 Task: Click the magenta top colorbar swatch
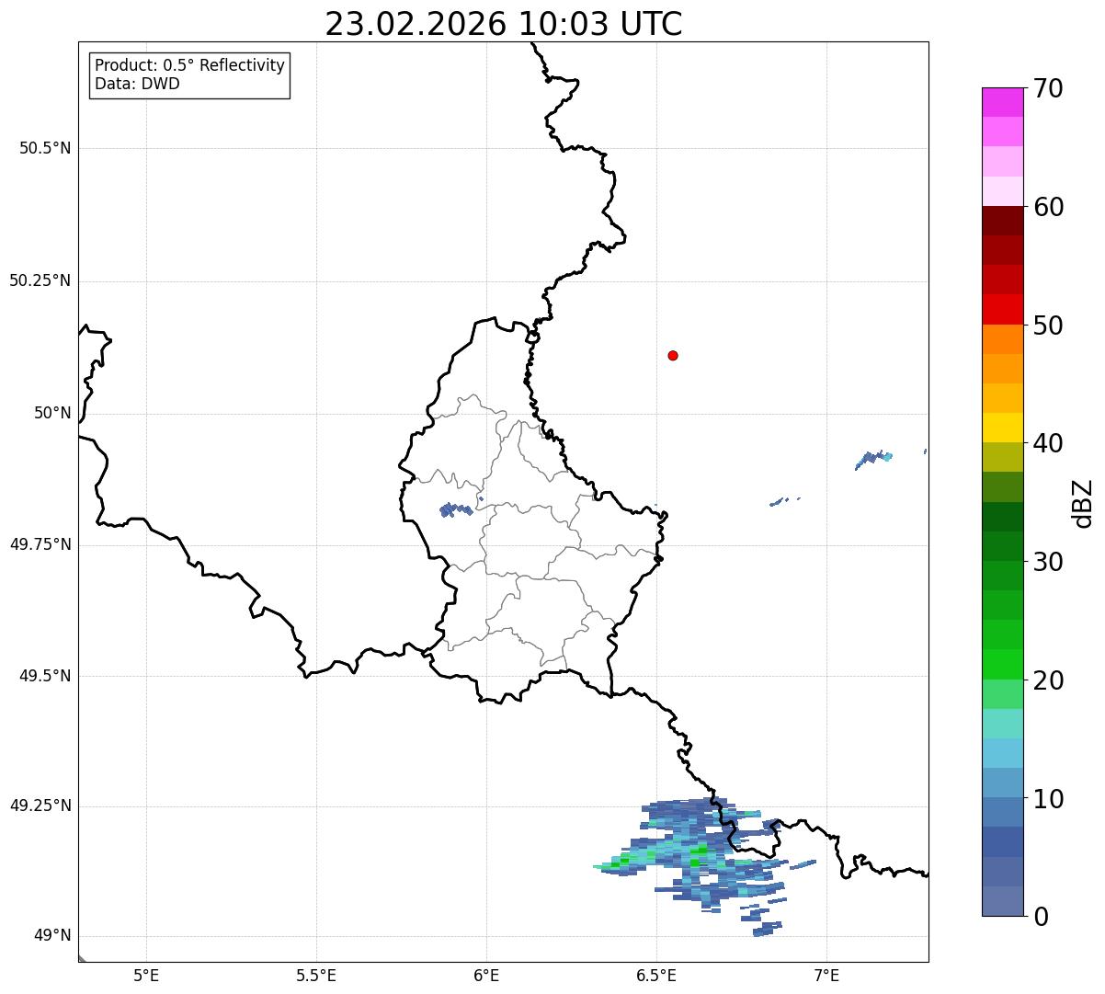click(x=1002, y=102)
